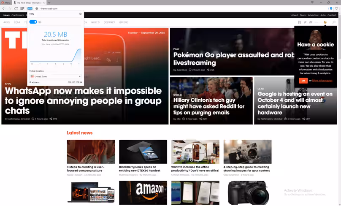Go to OFFERS category

(x=124, y=22)
